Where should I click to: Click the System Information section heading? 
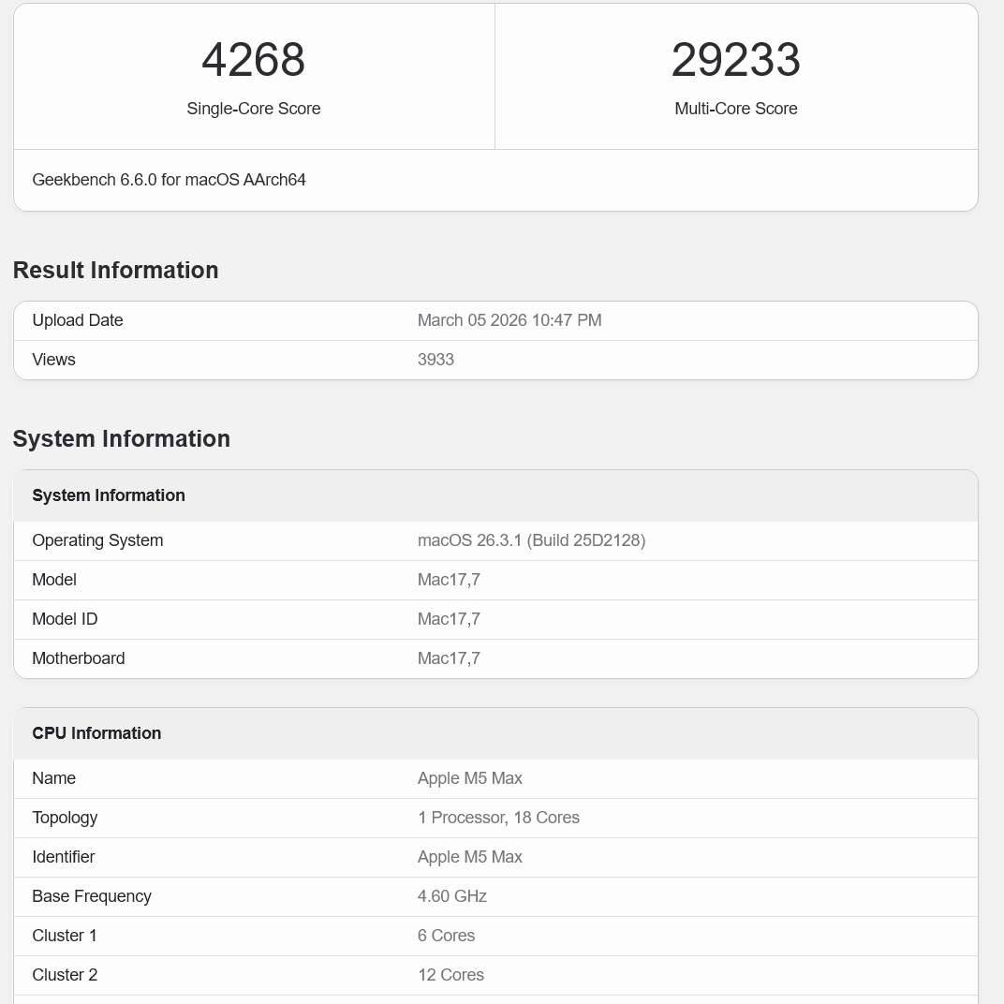[121, 438]
